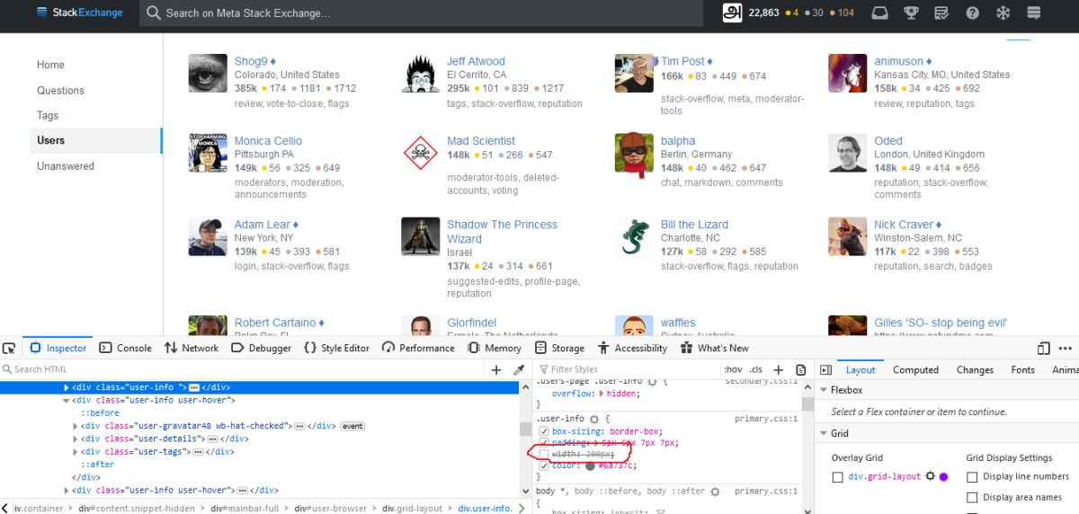Toggle the :hov pseudo-class panel
1079x514 pixels.
tap(733, 369)
